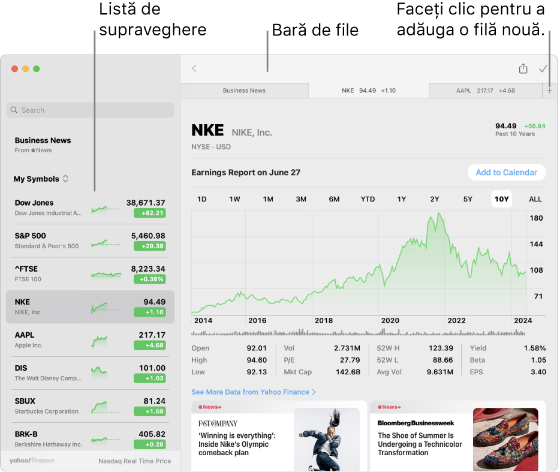Select the SBUX Starbucks row
This screenshot has height=472, width=560.
point(90,406)
